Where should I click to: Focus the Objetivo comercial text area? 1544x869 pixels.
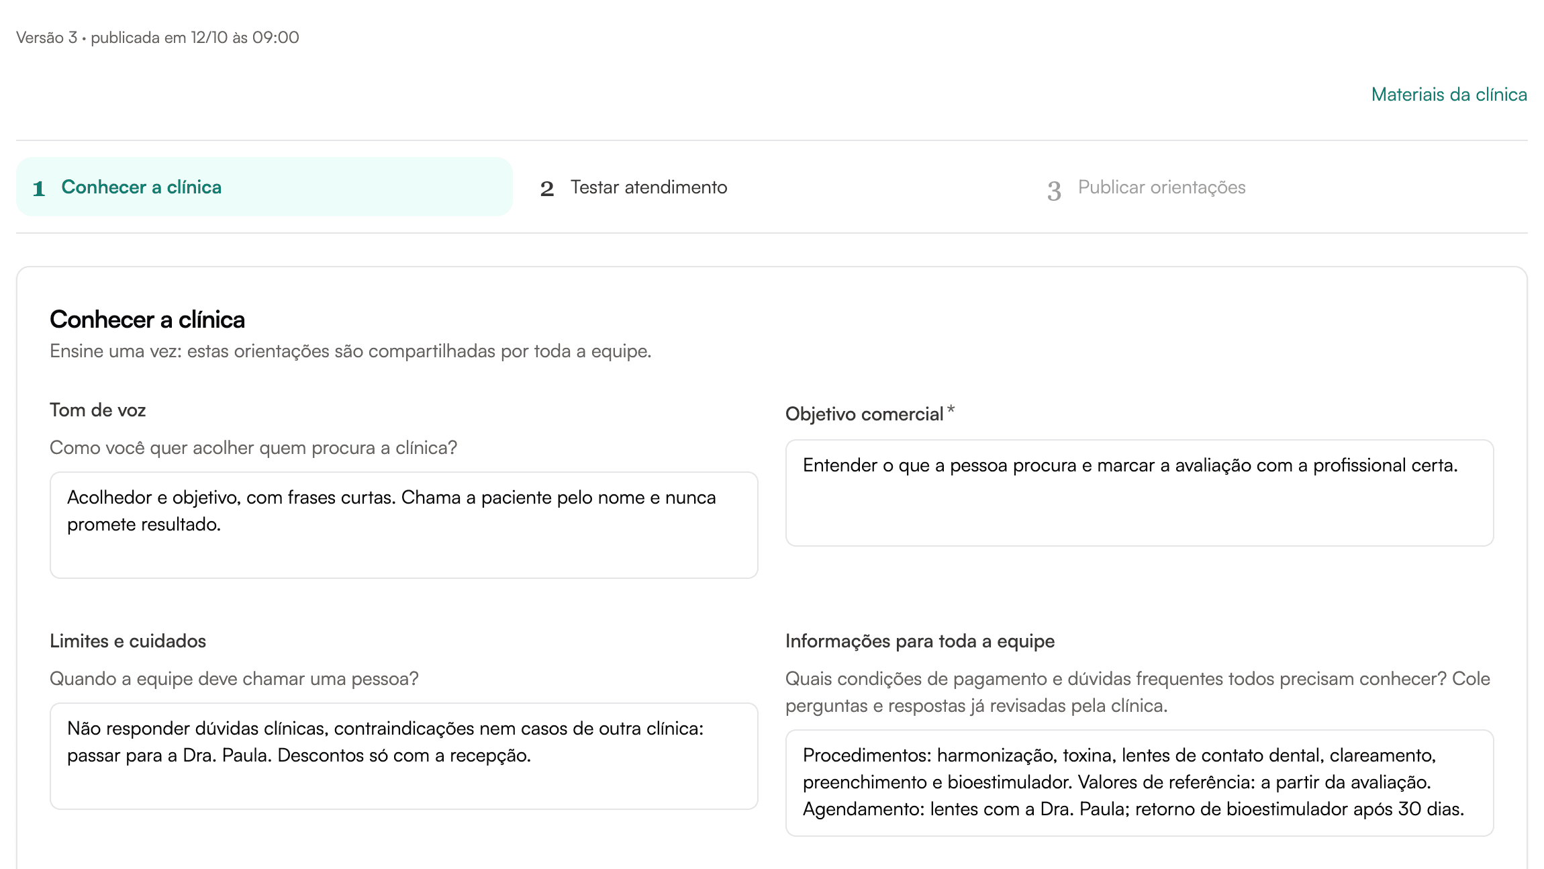pyautogui.click(x=1139, y=493)
